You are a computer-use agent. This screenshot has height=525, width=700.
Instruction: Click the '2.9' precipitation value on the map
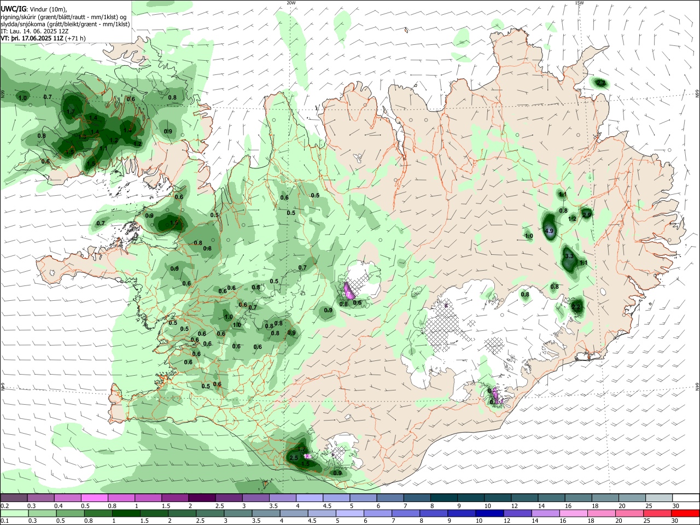click(587, 215)
